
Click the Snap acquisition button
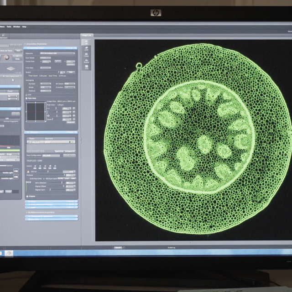[x=17, y=57]
